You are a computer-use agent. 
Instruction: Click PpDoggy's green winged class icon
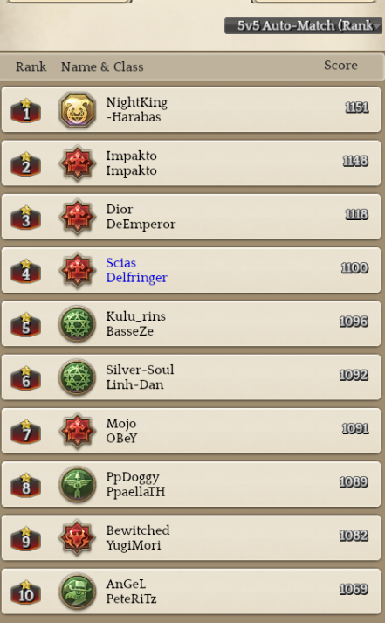coord(78,484)
